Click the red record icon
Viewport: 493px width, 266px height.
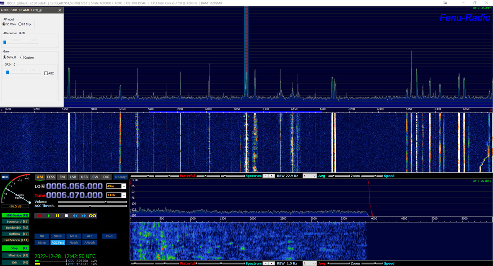(x=40, y=216)
